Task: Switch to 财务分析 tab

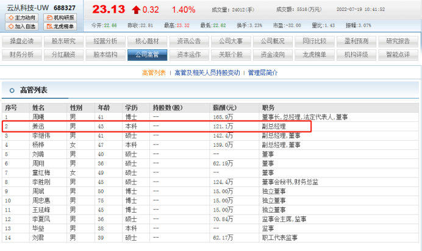Action: (x=22, y=55)
